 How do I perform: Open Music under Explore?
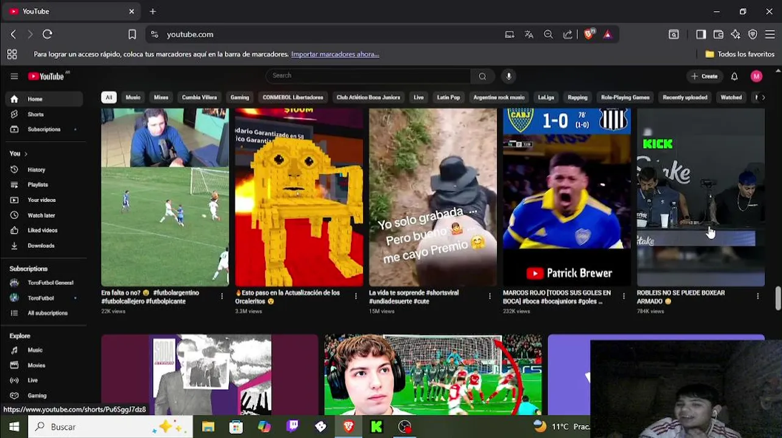click(43, 350)
